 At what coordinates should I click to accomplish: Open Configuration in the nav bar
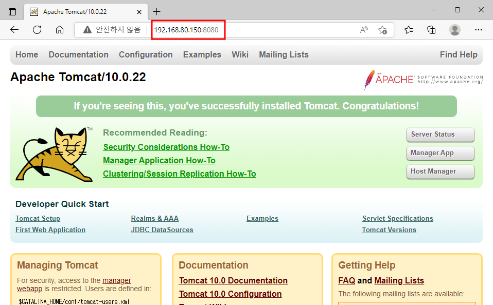pyautogui.click(x=146, y=54)
